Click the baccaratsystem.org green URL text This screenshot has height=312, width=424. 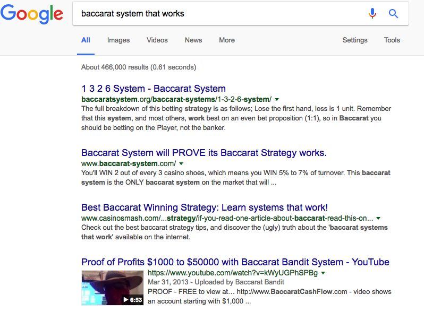(176, 99)
